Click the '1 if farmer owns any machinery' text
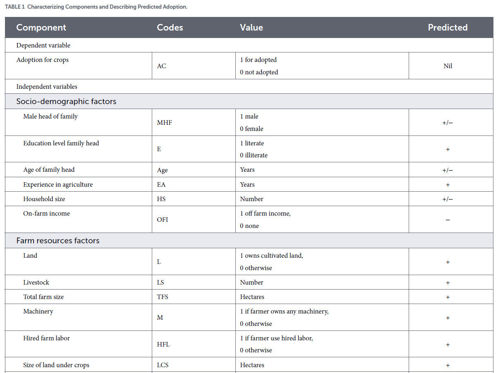Image resolution: width=498 pixels, height=373 pixels. click(x=284, y=311)
